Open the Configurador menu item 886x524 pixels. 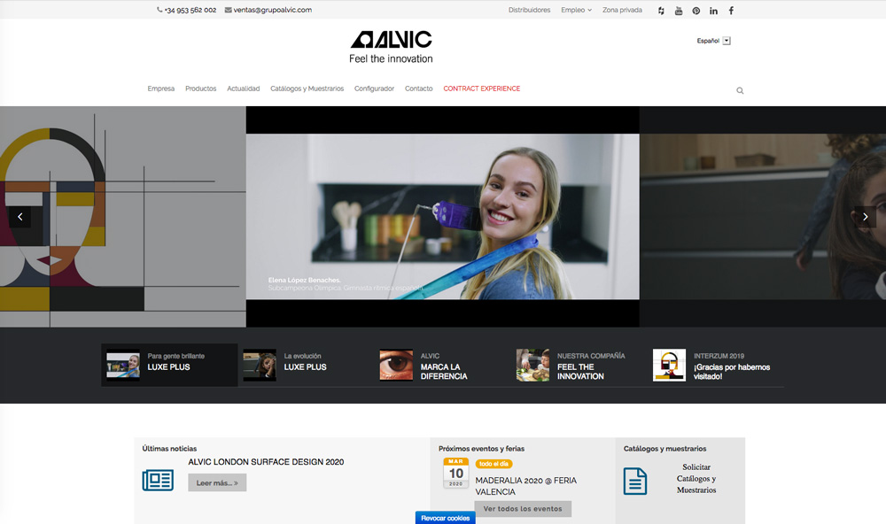374,89
